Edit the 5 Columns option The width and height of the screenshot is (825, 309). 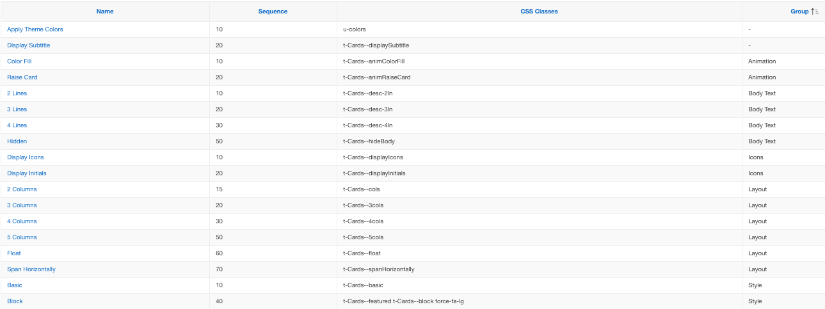(x=22, y=237)
